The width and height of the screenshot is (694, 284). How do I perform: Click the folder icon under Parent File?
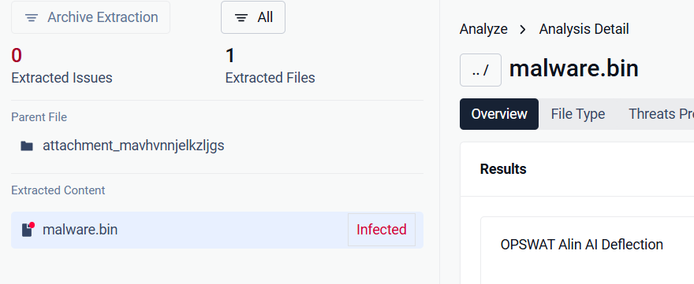coord(27,146)
